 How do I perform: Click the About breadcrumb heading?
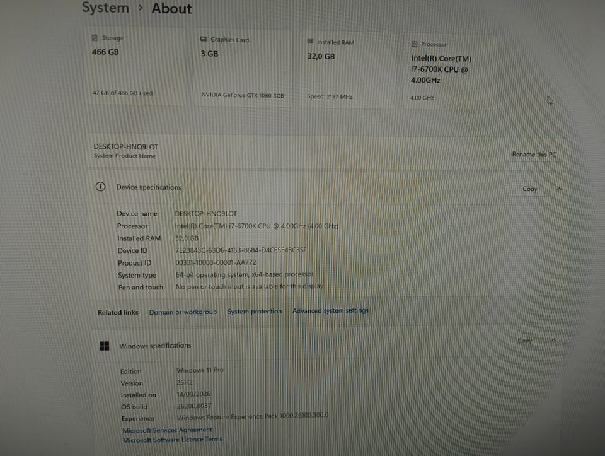[x=171, y=8]
